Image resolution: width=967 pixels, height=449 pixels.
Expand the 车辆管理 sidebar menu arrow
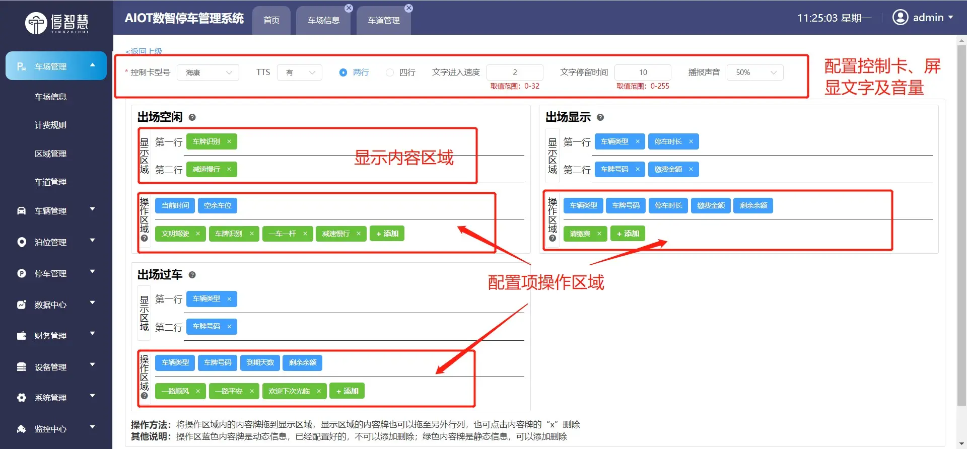93,209
